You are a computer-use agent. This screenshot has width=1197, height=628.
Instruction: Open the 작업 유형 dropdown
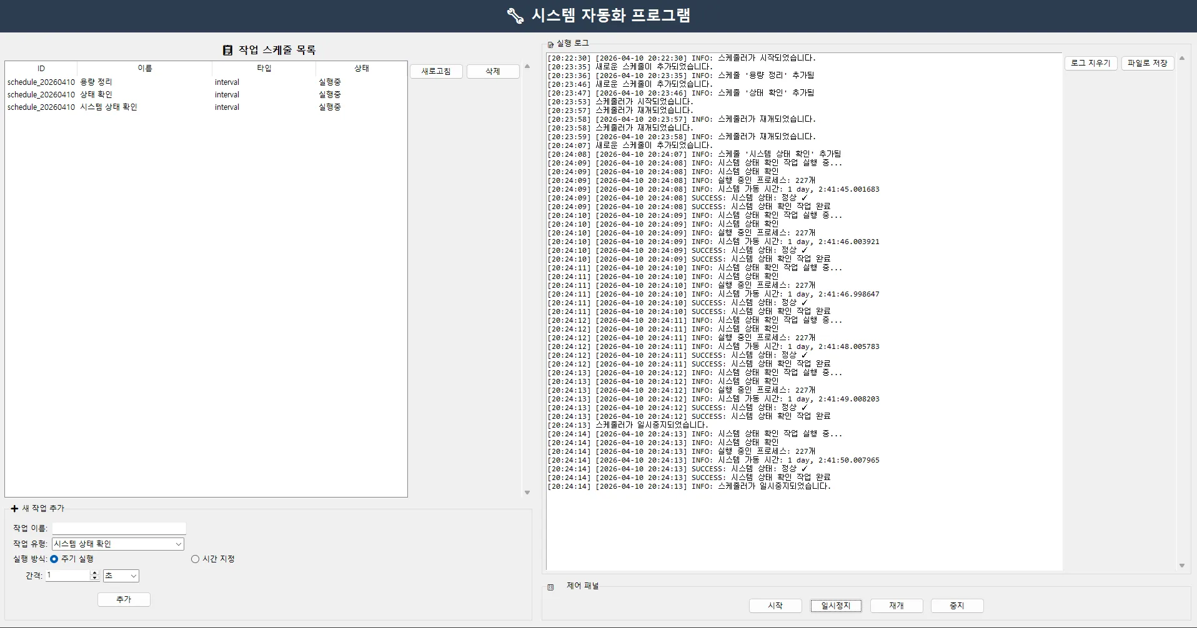coord(118,544)
